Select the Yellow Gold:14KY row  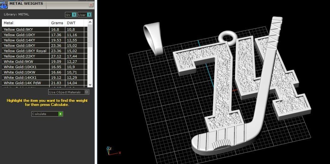(x=44, y=40)
